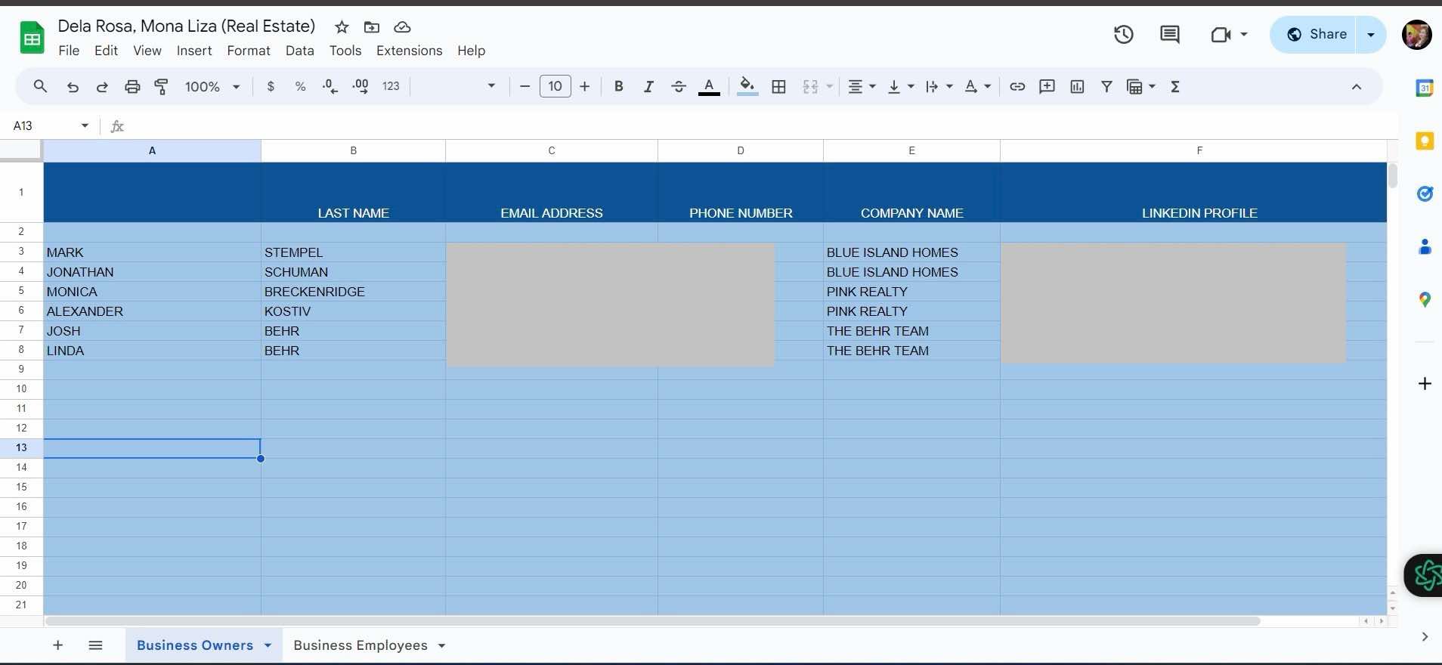Open Google Keep side panel
This screenshot has width=1442, height=665.
tap(1425, 141)
